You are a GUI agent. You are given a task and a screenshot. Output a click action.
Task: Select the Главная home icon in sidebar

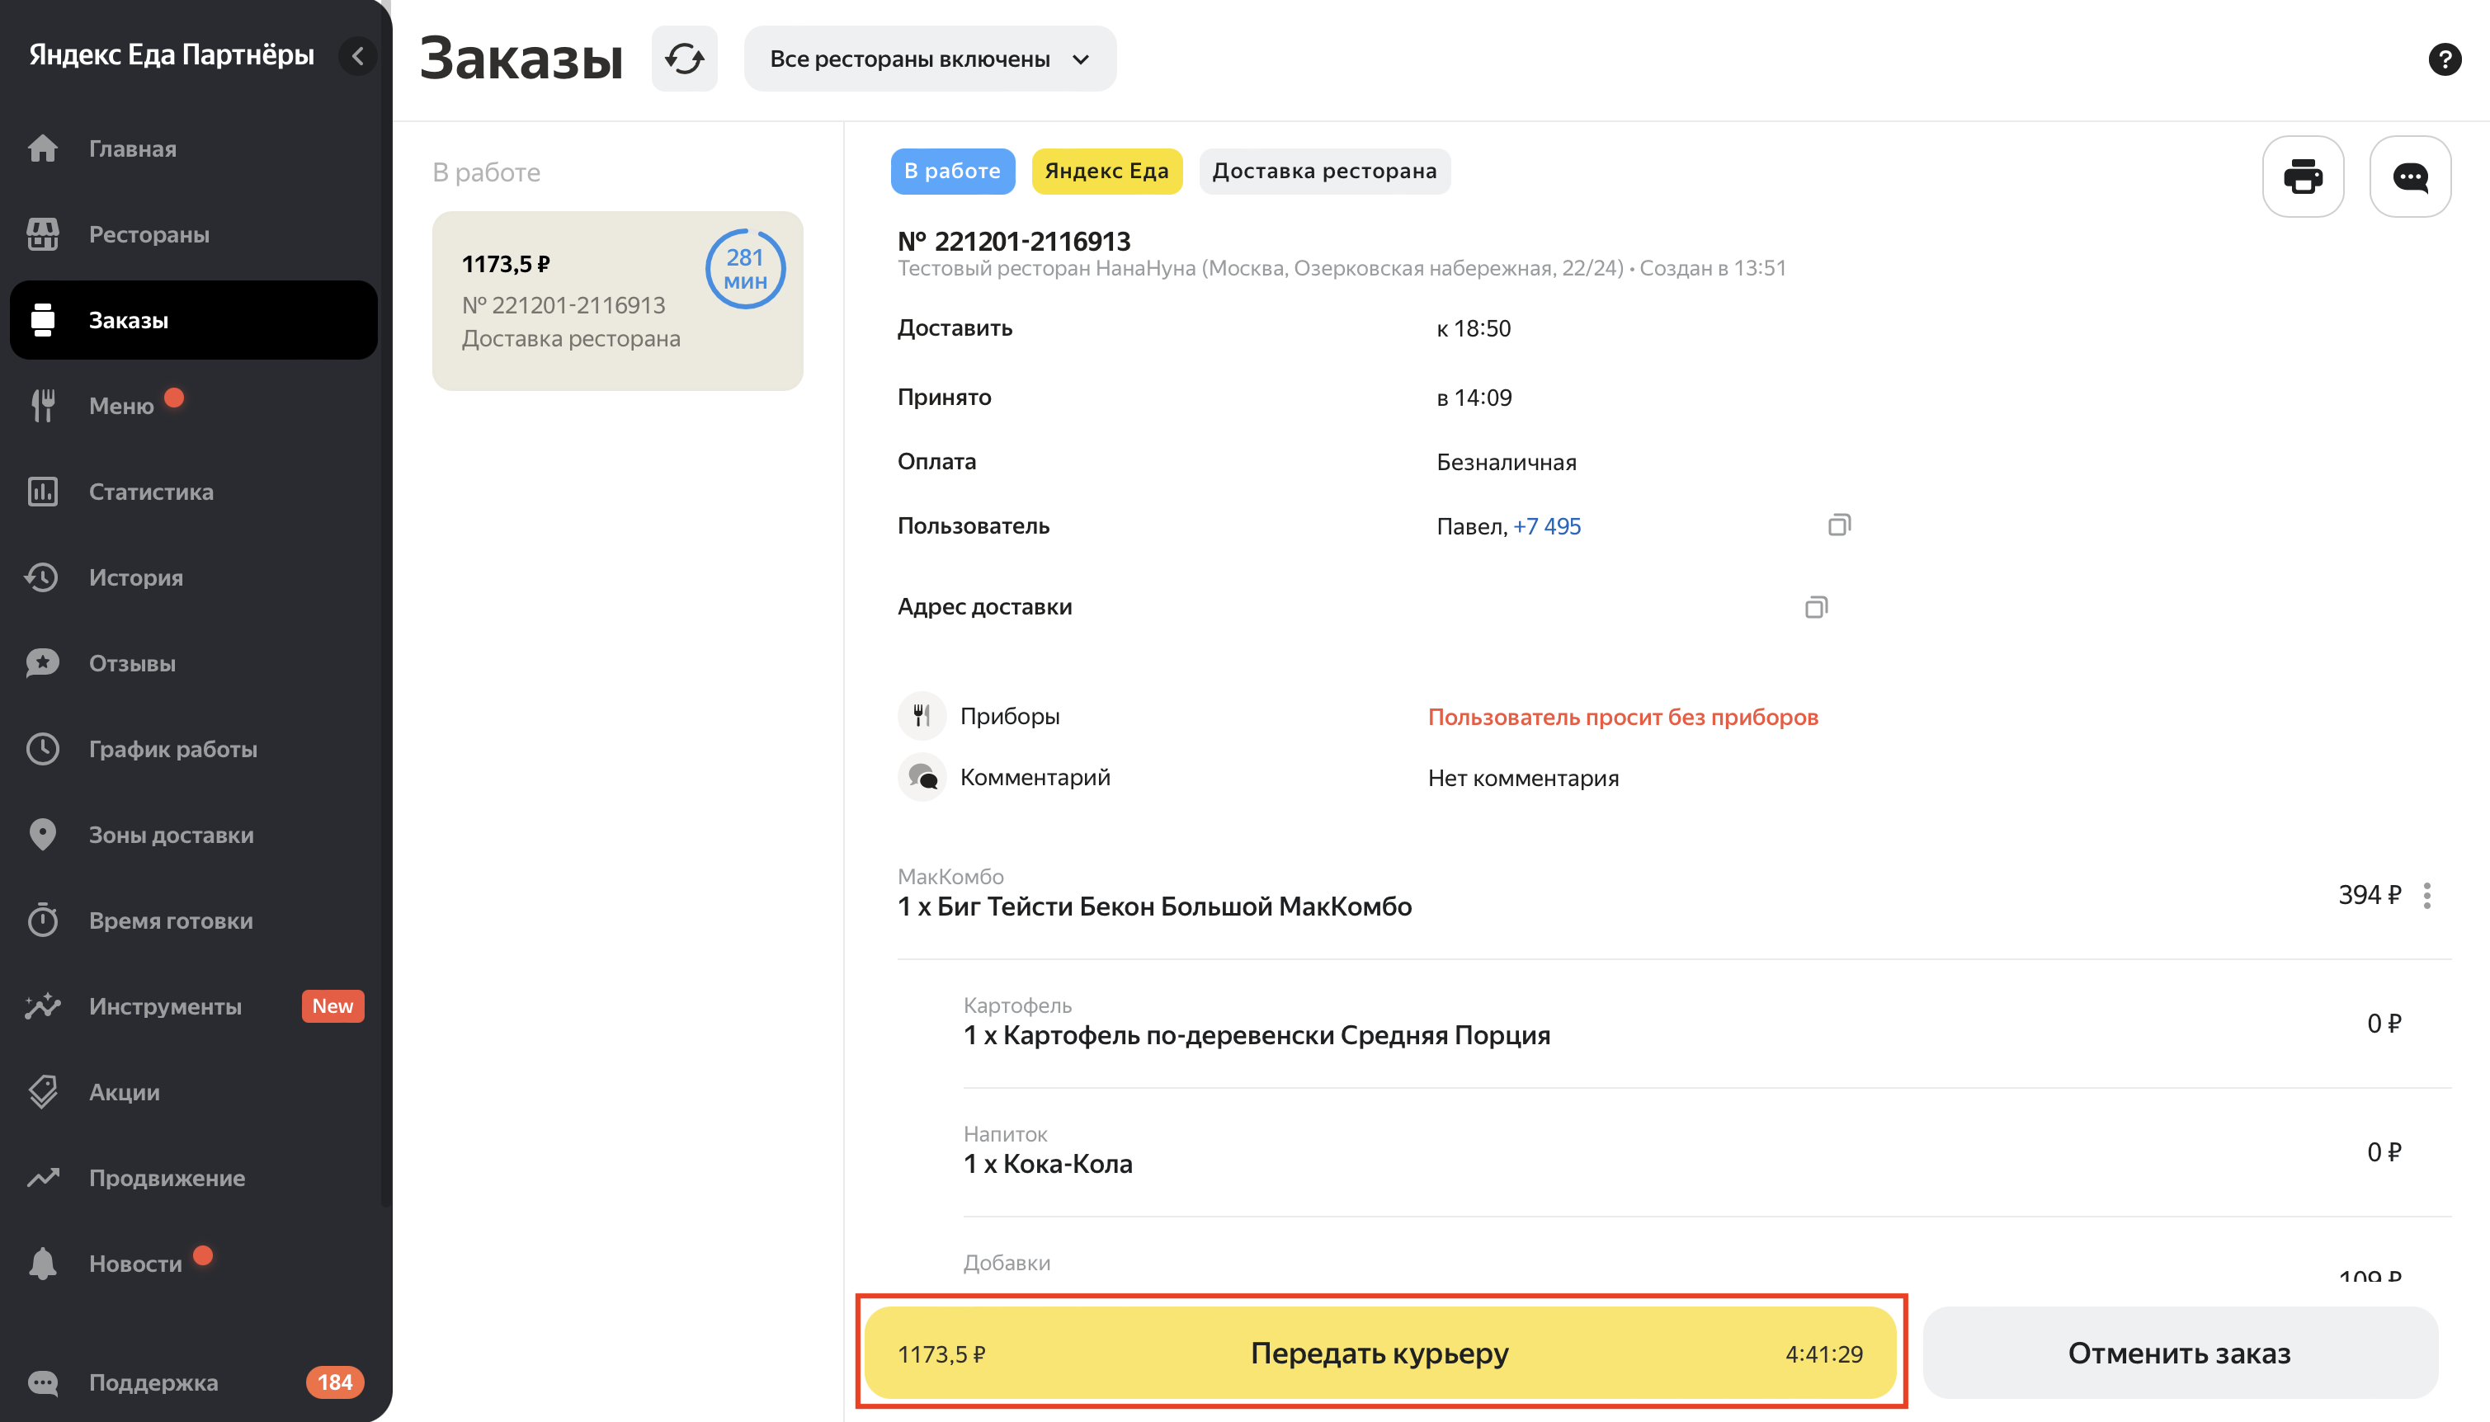[x=44, y=148]
